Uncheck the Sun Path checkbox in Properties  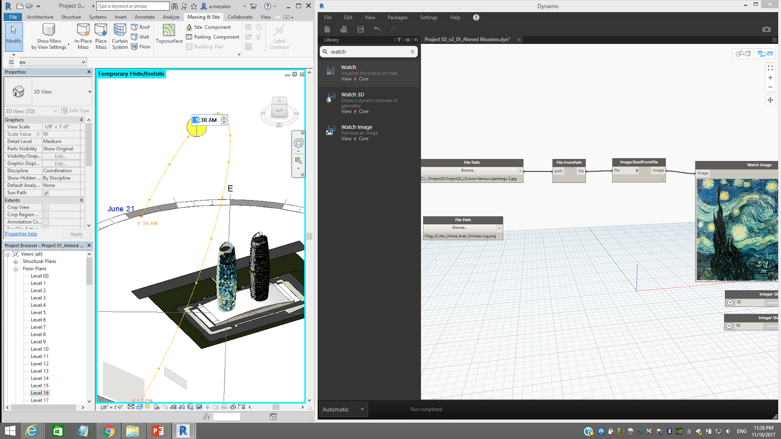coord(45,192)
